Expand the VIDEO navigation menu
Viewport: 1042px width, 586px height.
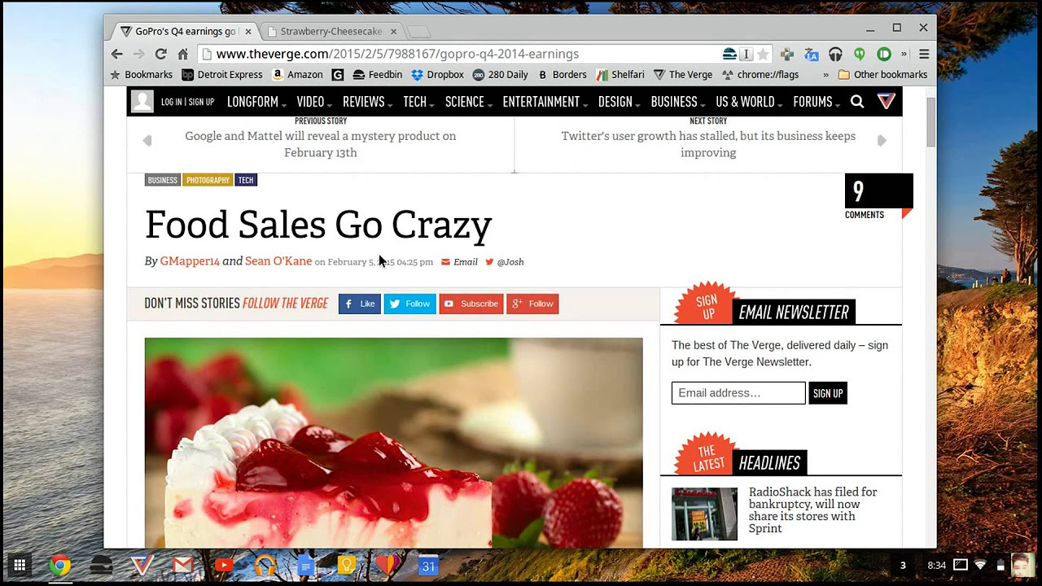tap(313, 102)
